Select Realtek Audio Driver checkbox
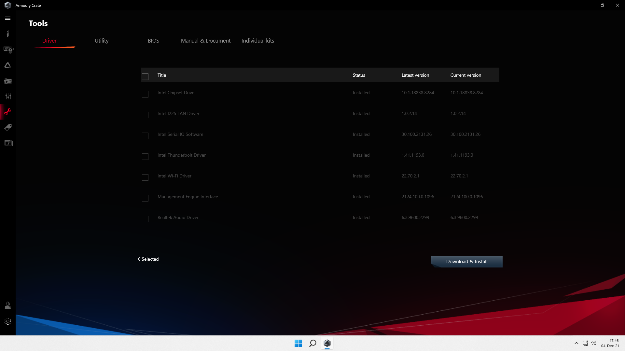 pyautogui.click(x=145, y=219)
